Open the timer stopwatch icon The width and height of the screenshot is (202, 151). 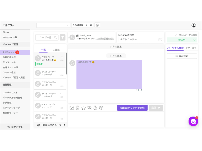[x=95, y=108]
